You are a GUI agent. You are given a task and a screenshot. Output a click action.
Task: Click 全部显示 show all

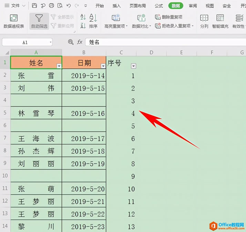(62, 17)
